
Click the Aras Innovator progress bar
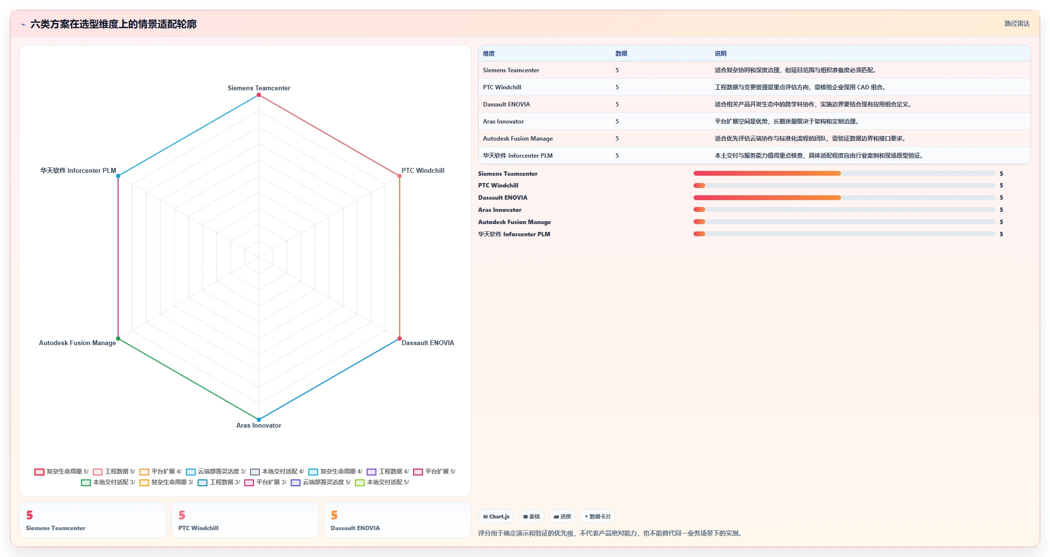tap(844, 210)
